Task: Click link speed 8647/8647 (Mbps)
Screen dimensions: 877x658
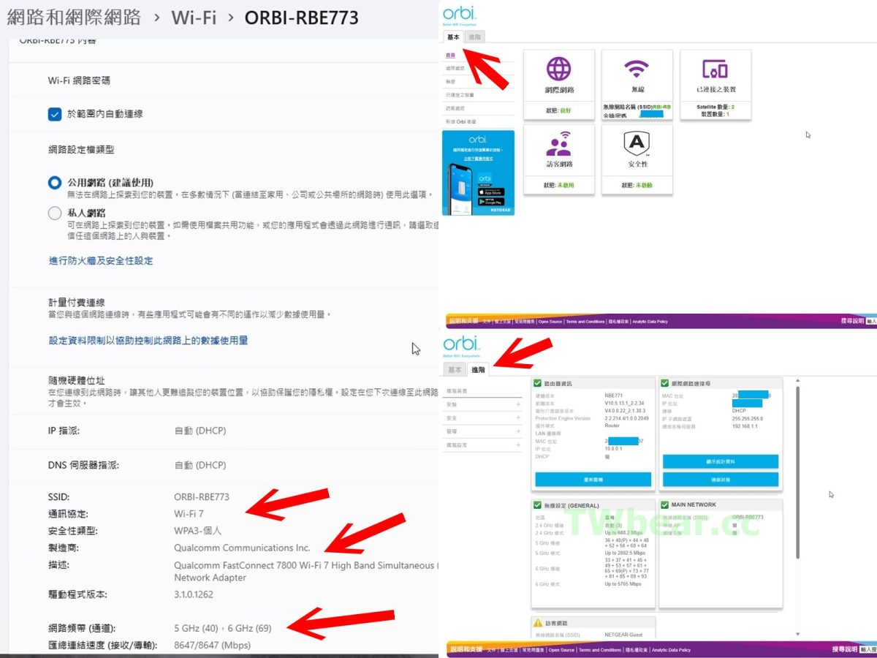Action: [212, 645]
